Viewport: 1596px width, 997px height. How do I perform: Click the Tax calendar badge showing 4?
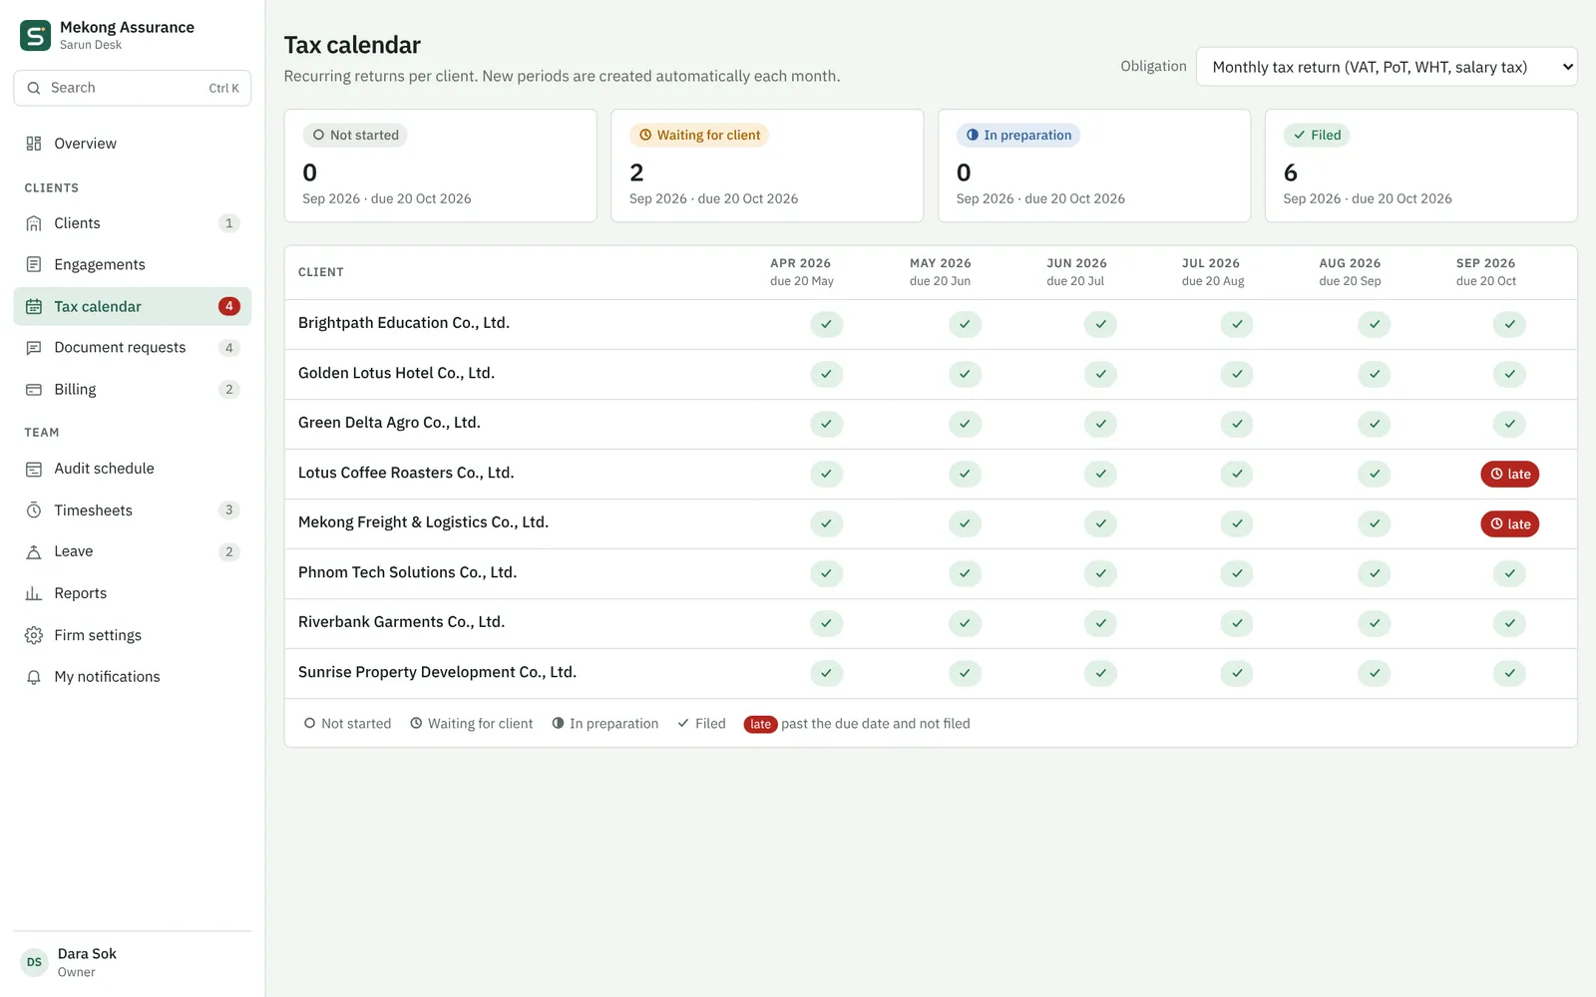pos(229,306)
